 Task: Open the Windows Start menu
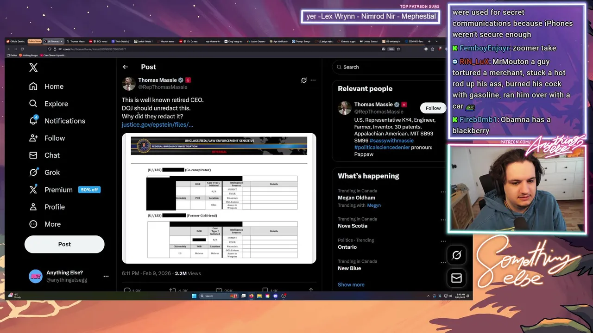click(x=194, y=296)
